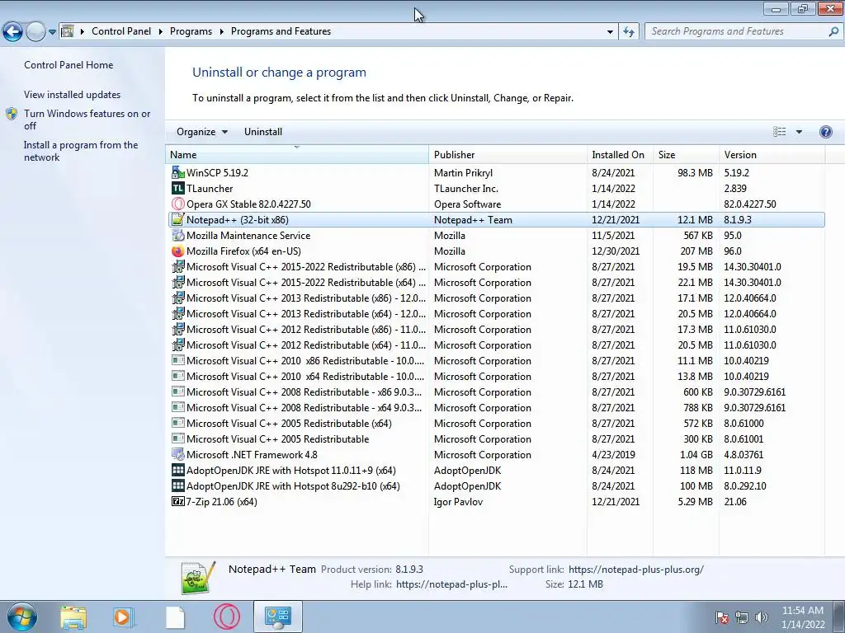This screenshot has width=845, height=633.
Task: Click the network tray icon
Action: (742, 617)
